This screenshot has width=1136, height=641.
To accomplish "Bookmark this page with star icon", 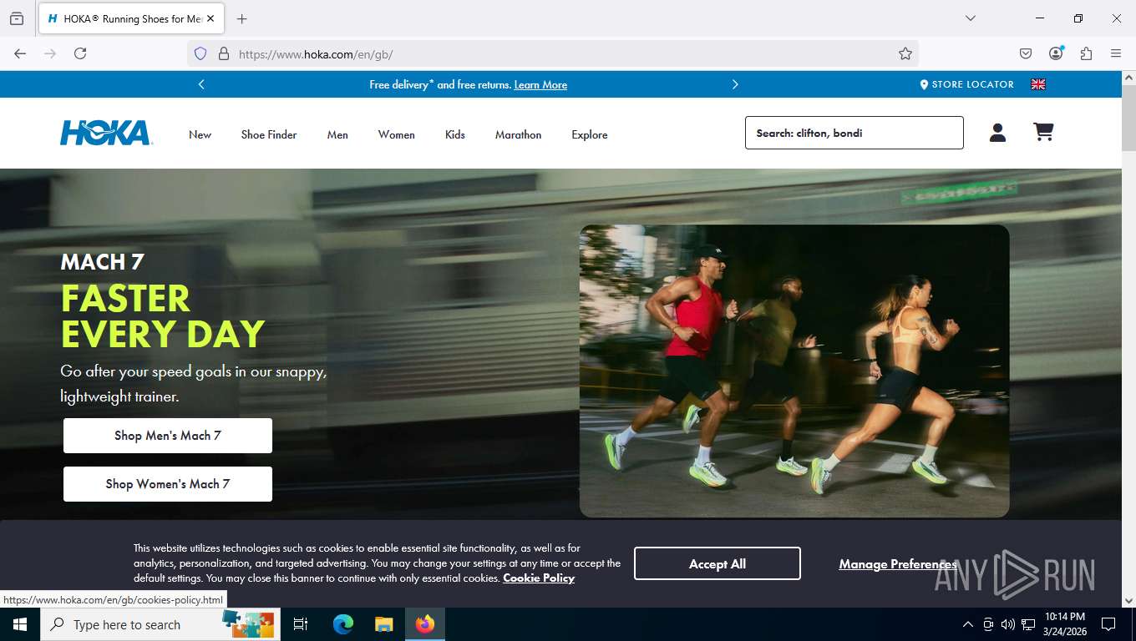I will click(x=905, y=53).
